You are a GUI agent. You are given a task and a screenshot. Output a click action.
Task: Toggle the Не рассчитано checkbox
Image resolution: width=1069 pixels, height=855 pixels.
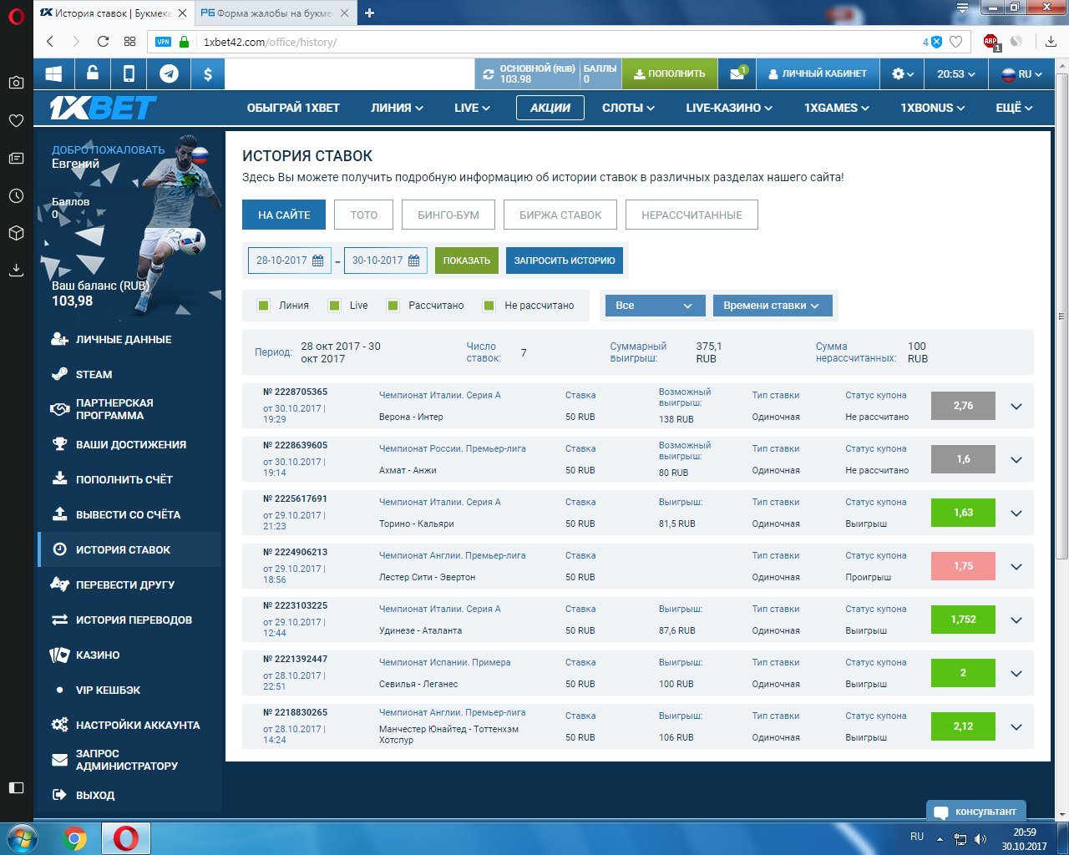pyautogui.click(x=489, y=306)
